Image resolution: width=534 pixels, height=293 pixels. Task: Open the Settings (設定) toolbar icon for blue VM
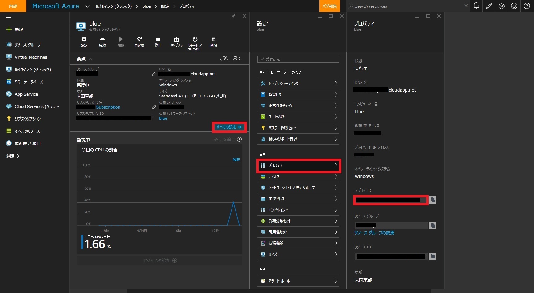pos(84,42)
